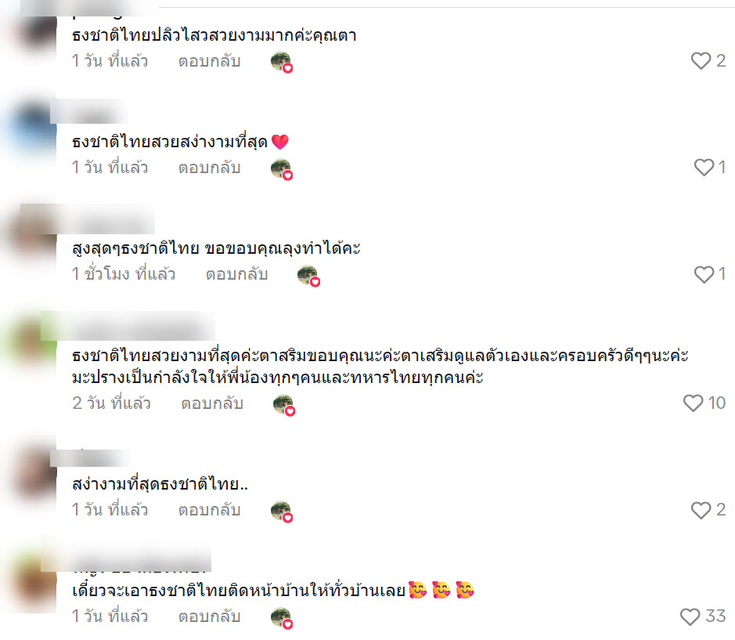735x640 pixels.
Task: Reply to 'ธงชาติไทยปลิวไสวสวยงามมาก' comment
Action: [x=209, y=61]
